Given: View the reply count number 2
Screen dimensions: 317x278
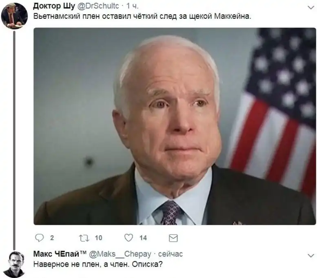Looking at the screenshot, I should click(52, 238).
